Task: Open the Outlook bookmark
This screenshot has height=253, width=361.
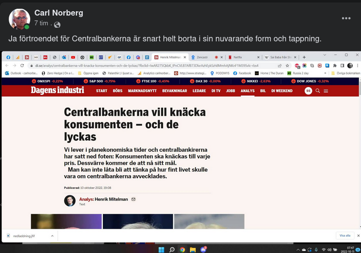Action: click(21, 73)
